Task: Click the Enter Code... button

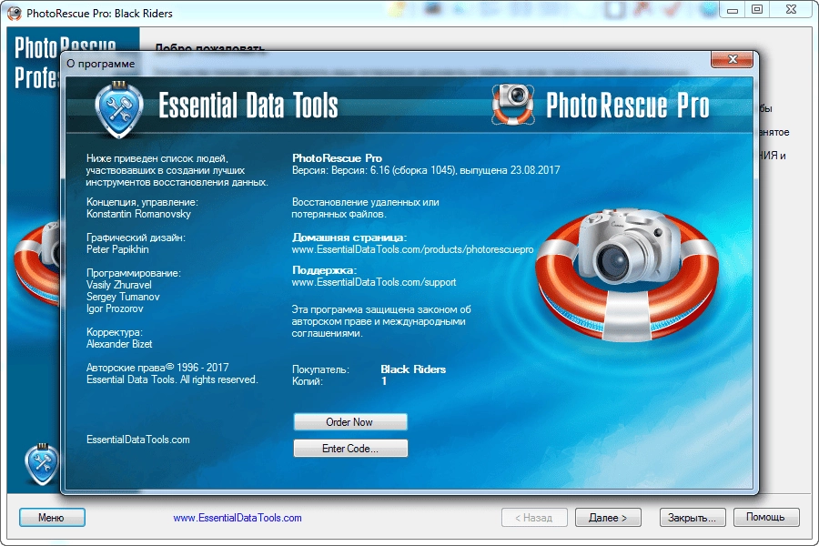Action: [x=350, y=449]
